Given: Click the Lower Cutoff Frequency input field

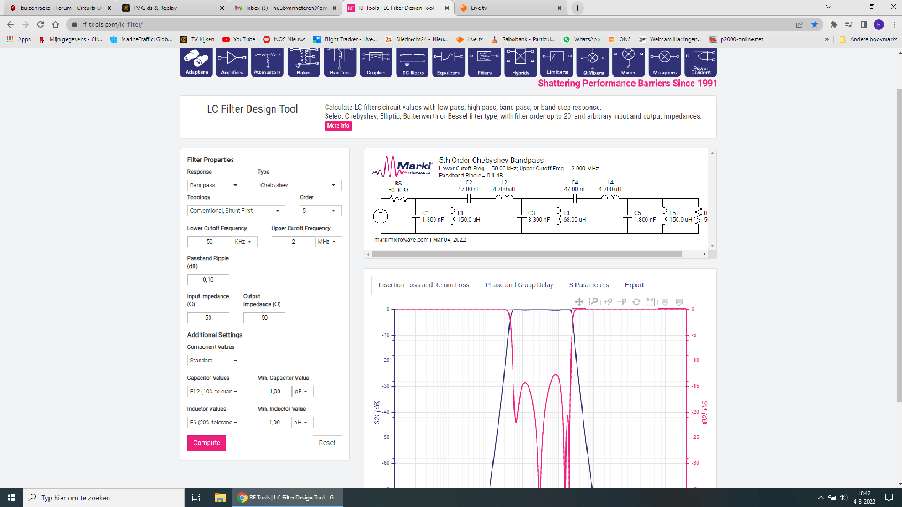Looking at the screenshot, I should (210, 242).
